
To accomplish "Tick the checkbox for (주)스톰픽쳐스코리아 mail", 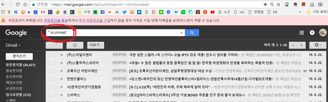I will (50, 63).
